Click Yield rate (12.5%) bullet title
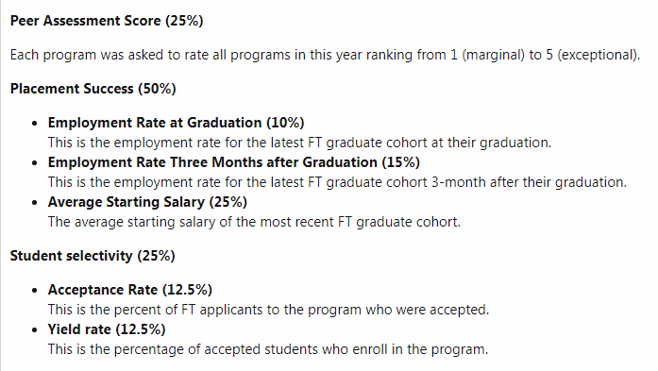Viewport: 658px width, 371px height. click(107, 329)
